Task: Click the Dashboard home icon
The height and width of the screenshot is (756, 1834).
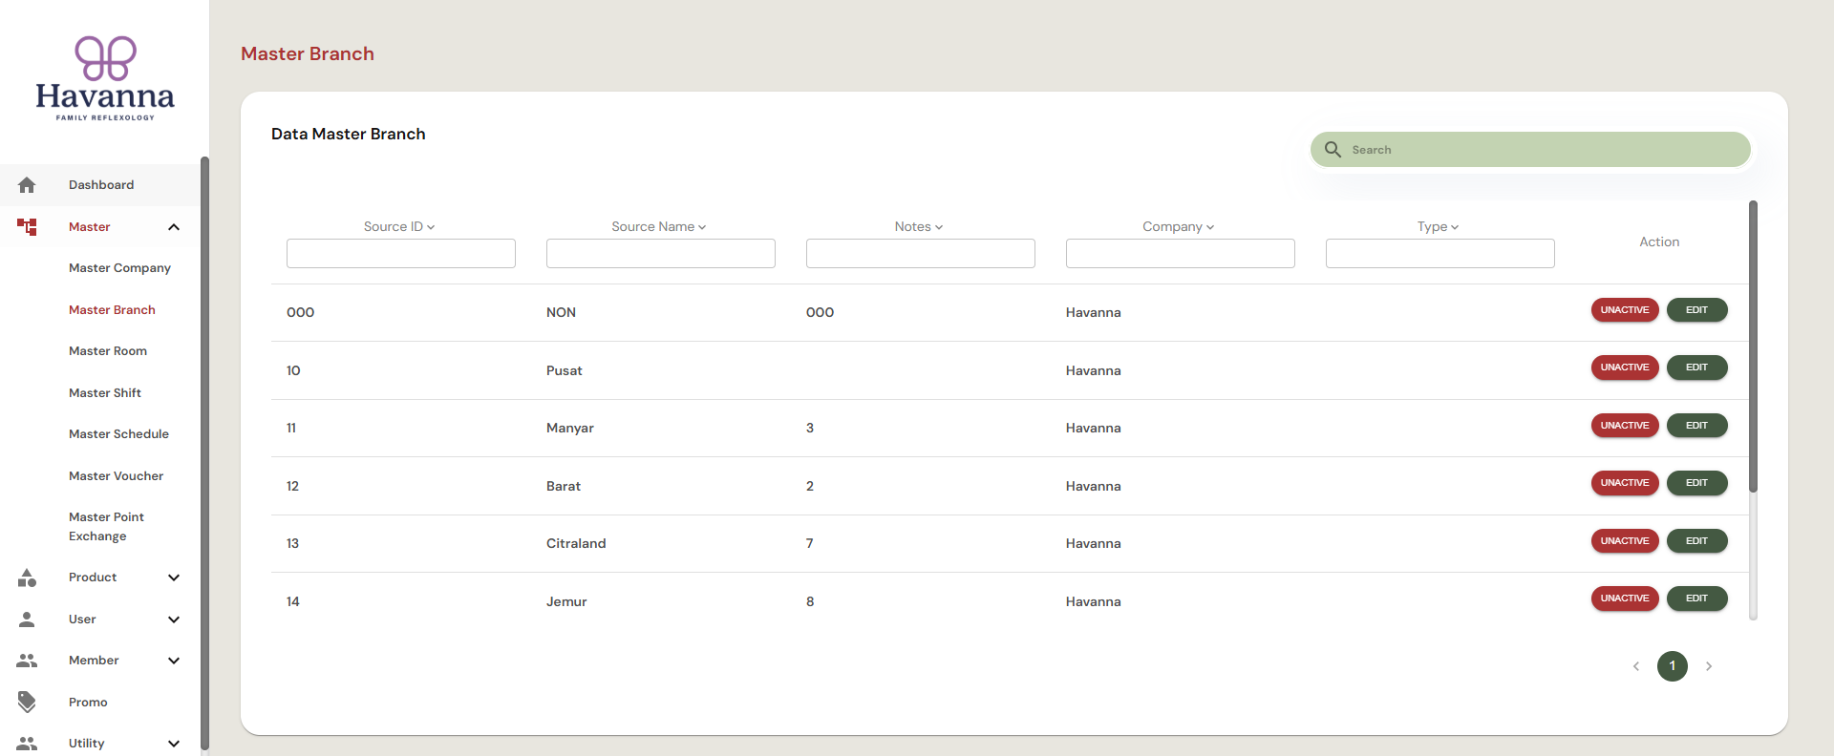Action: pos(27,185)
